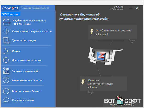Screen dimensions: 144x108
Task: Click the crosshair icon for specific traces
Action: coord(6,31)
